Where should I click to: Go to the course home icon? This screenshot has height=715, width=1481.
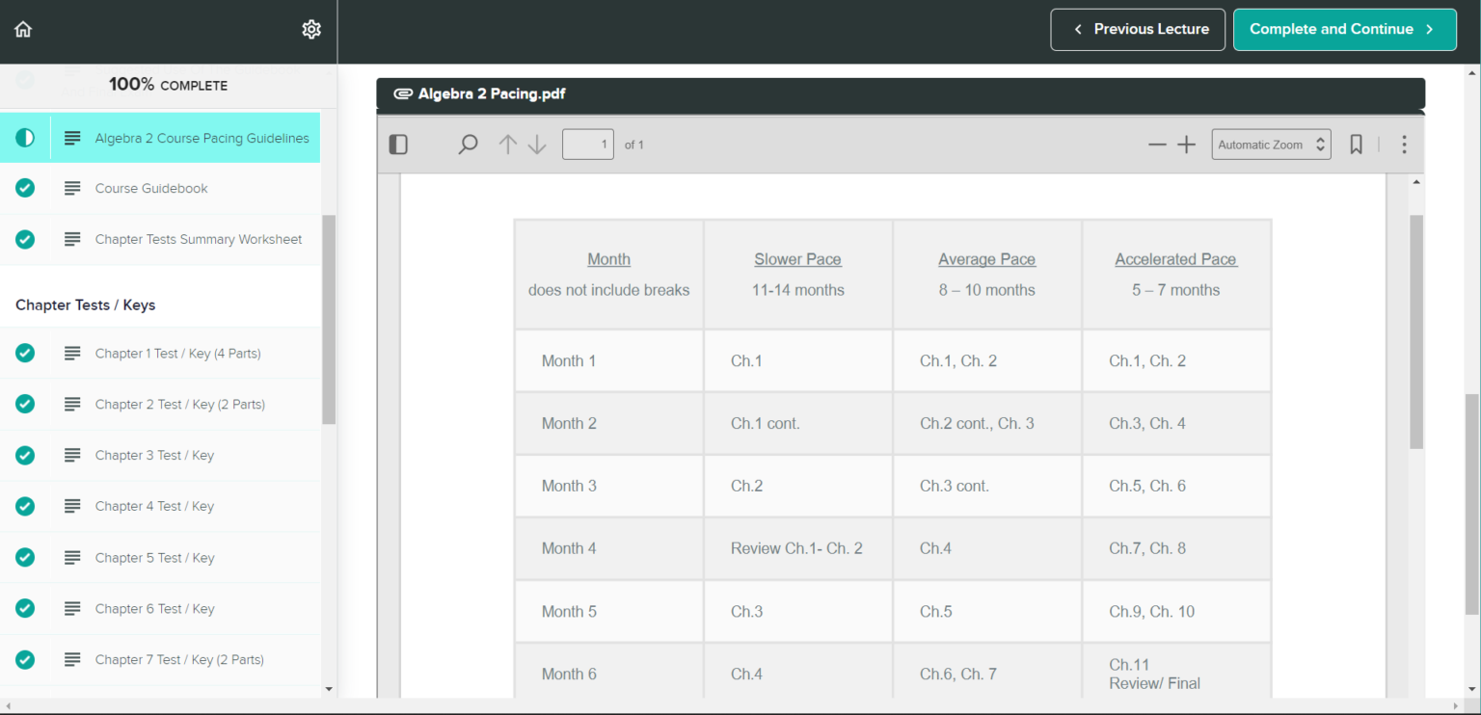23,29
